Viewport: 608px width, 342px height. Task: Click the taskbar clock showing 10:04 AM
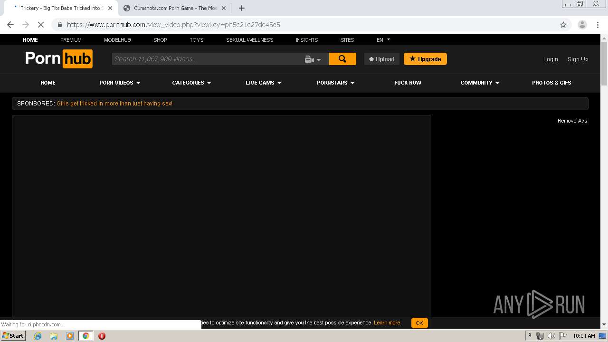pyautogui.click(x=584, y=336)
